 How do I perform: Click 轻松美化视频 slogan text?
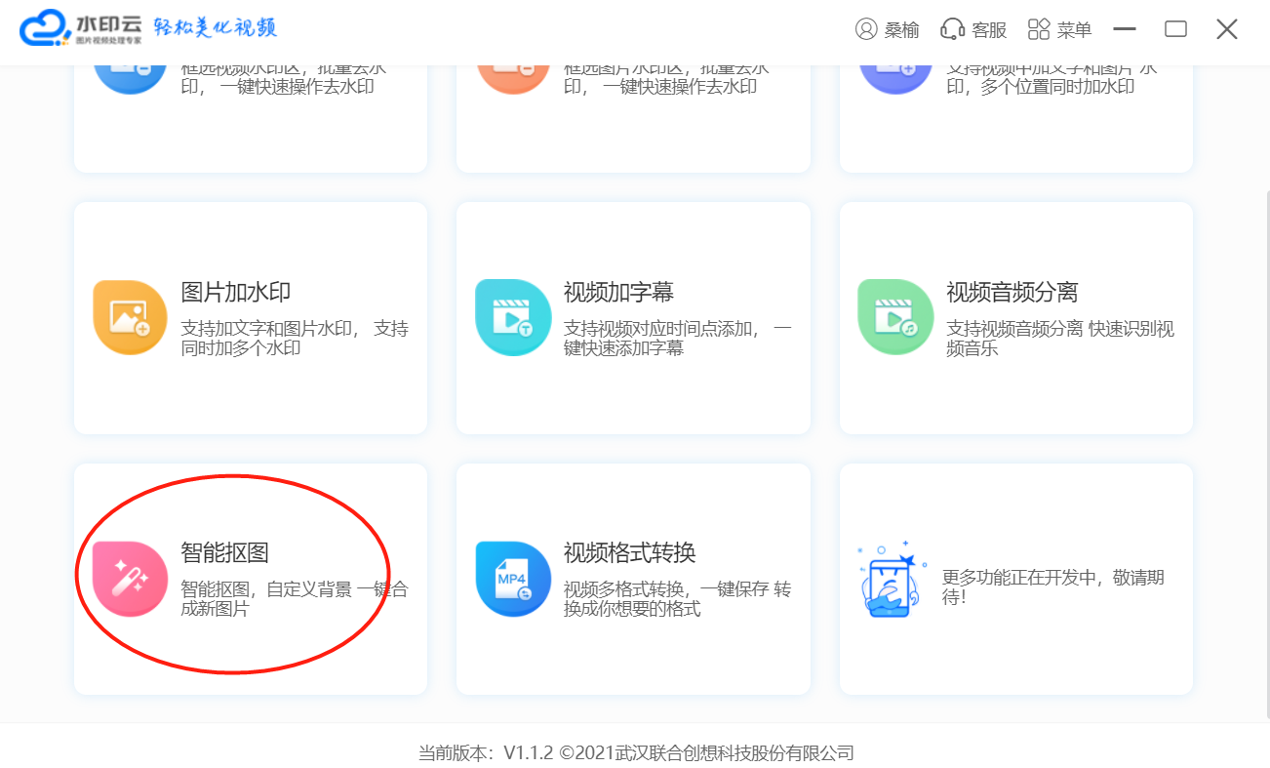pos(216,27)
